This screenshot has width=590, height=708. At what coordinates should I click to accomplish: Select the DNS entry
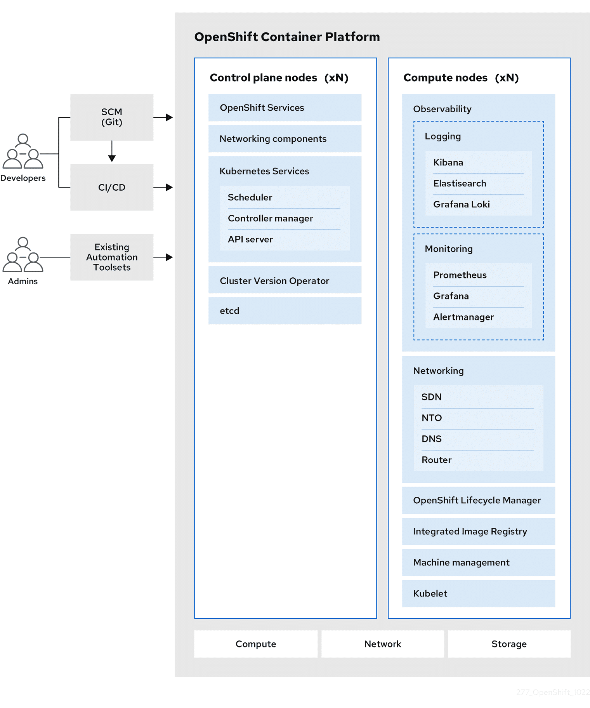click(478, 439)
